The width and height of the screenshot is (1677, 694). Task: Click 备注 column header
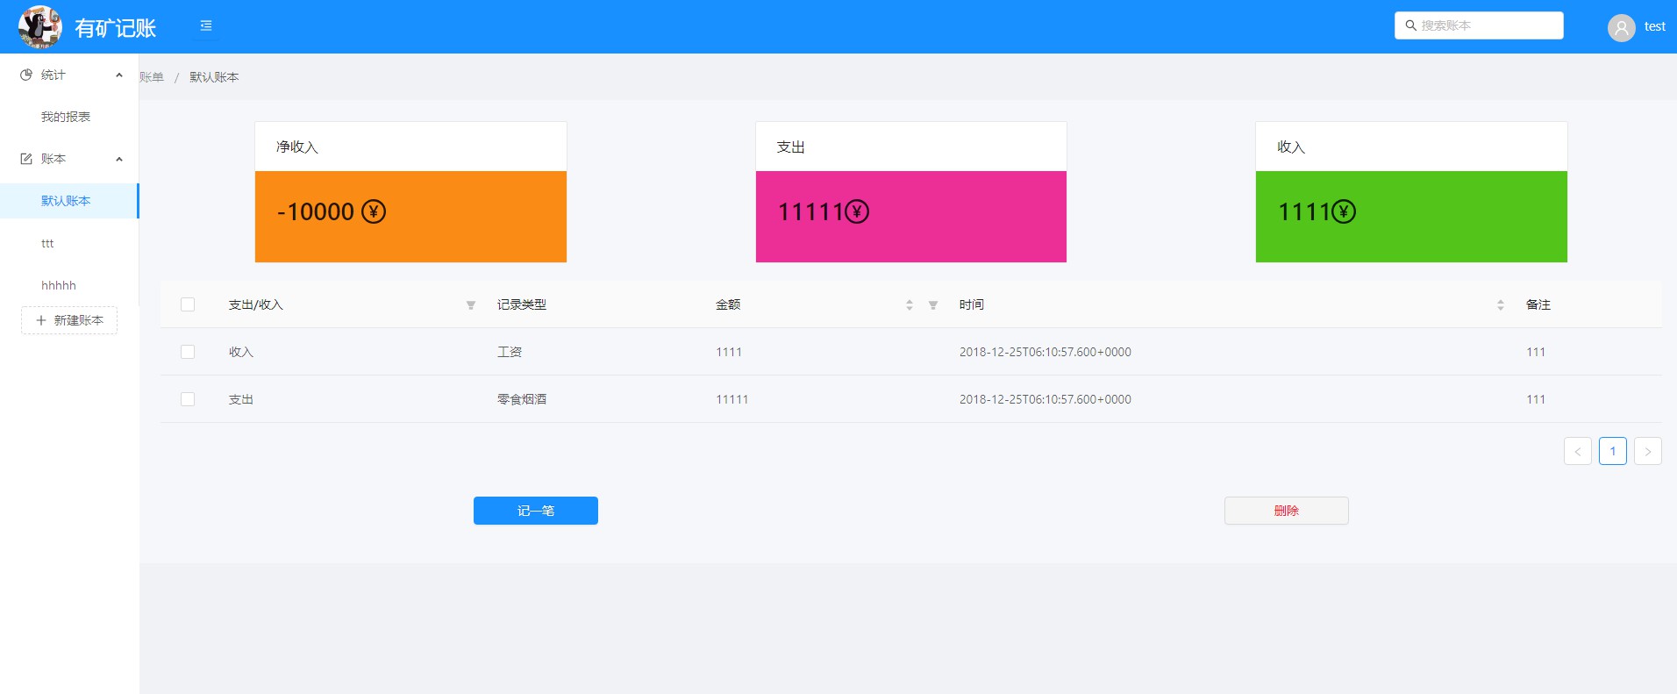coord(1538,304)
